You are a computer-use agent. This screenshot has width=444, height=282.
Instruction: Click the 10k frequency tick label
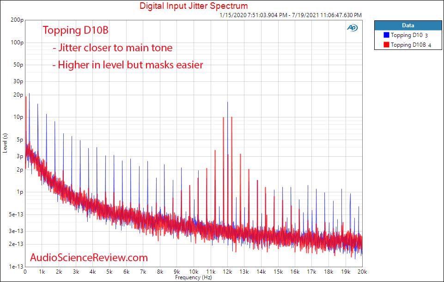click(194, 271)
